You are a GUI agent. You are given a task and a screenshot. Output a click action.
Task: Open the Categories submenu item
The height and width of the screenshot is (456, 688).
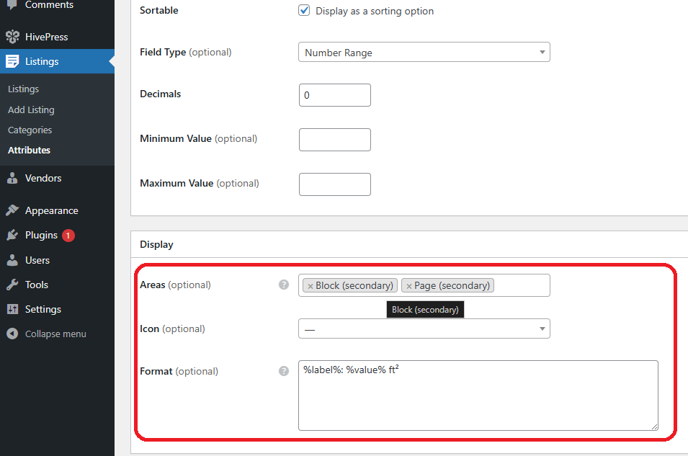pos(30,130)
